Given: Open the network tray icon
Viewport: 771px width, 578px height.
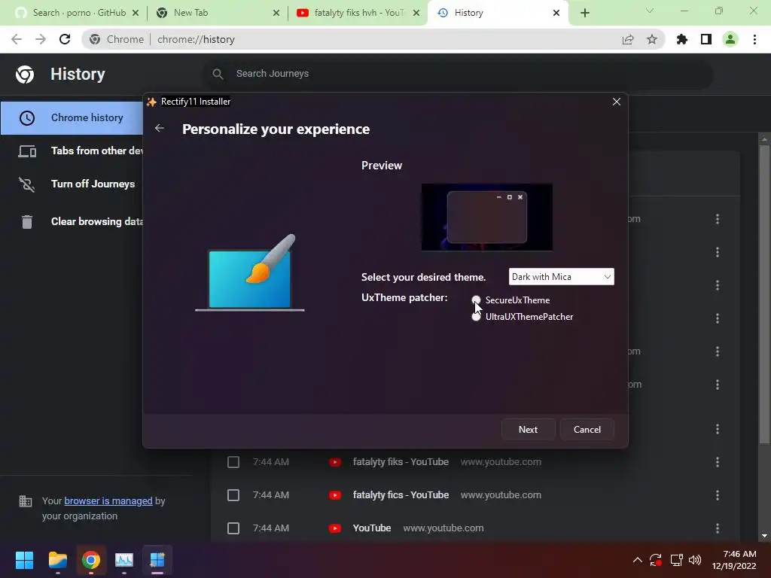Looking at the screenshot, I should click(x=677, y=560).
